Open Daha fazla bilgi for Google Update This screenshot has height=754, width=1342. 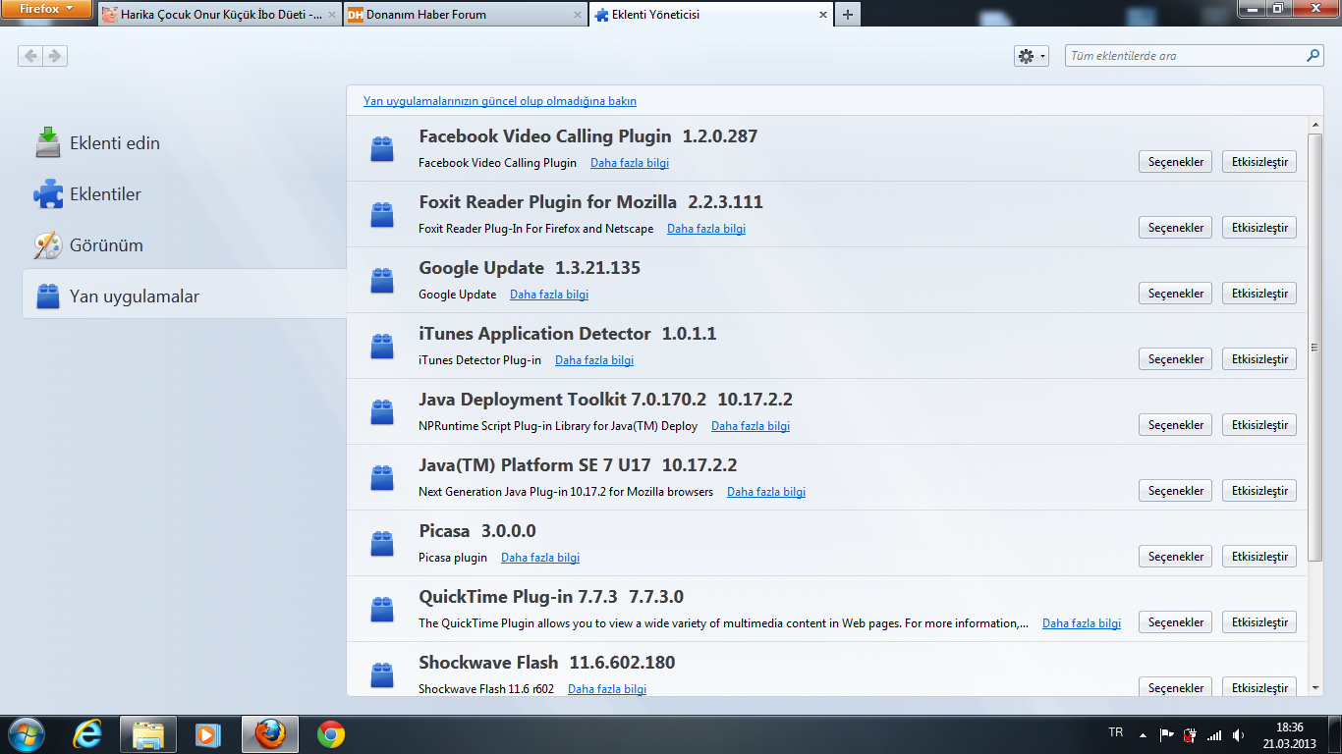pyautogui.click(x=549, y=295)
